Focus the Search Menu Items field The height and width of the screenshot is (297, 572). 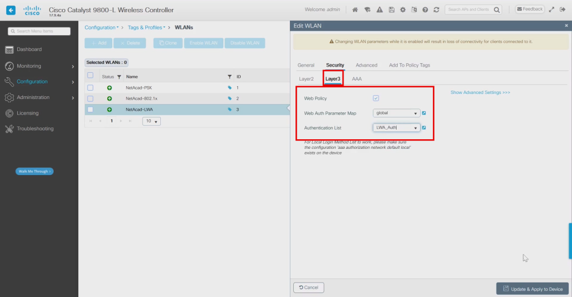[39, 31]
